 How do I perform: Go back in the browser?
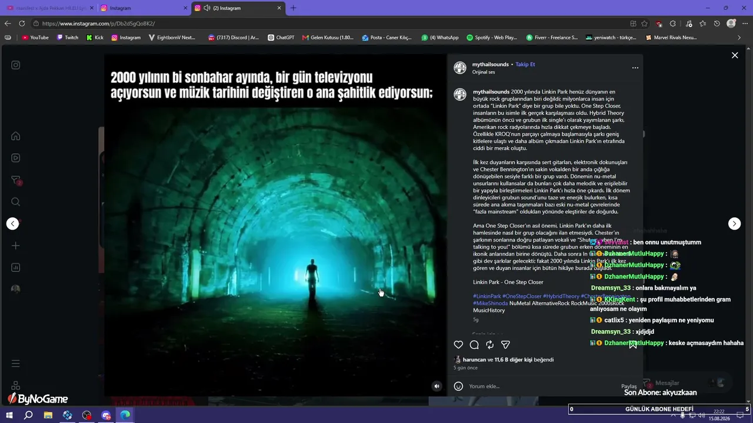point(8,23)
